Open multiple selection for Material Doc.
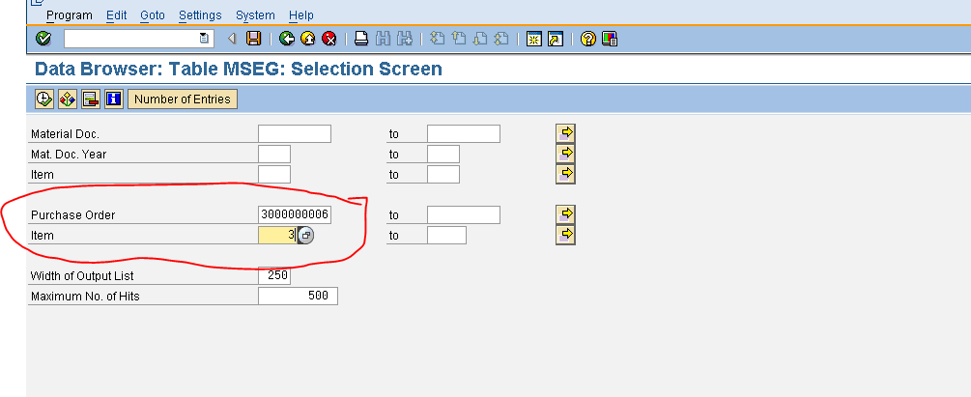The image size is (971, 397). coord(565,133)
